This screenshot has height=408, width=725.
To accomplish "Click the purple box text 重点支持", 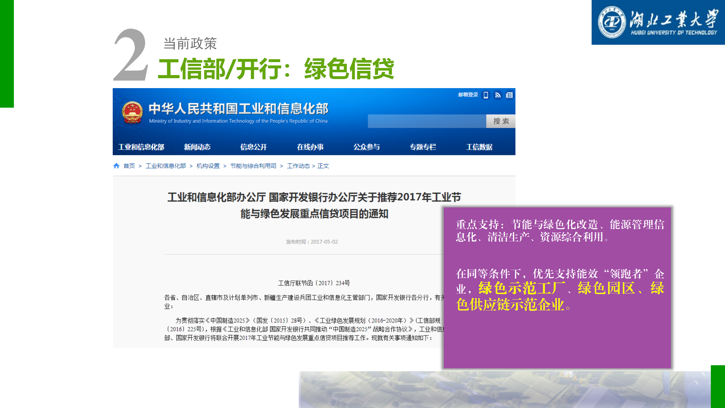I will pos(477,225).
